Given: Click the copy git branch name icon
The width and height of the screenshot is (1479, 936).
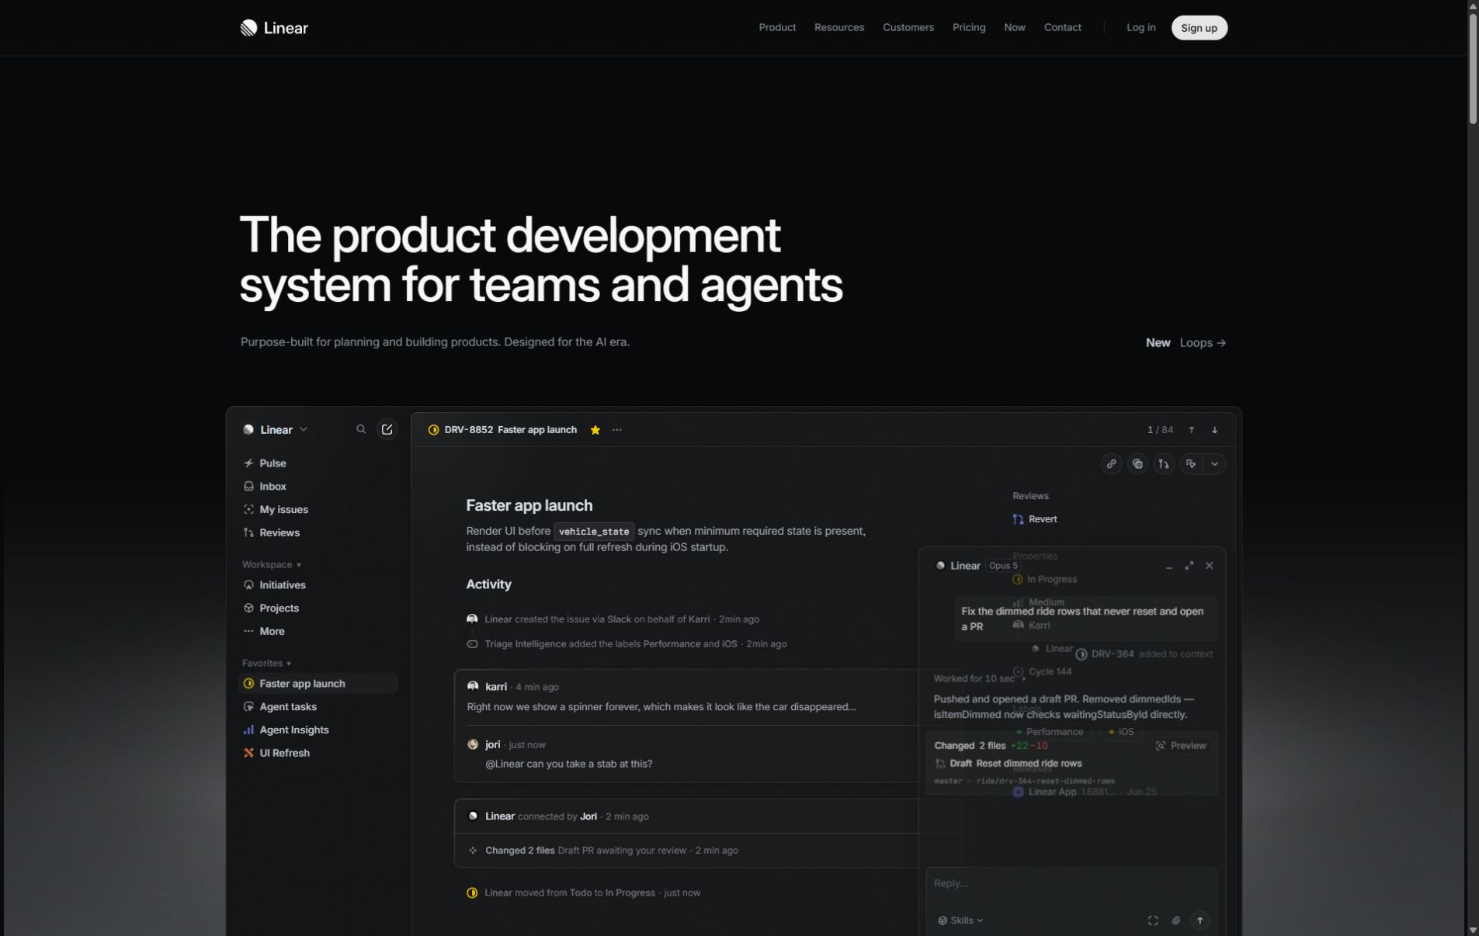Looking at the screenshot, I should pyautogui.click(x=1163, y=464).
